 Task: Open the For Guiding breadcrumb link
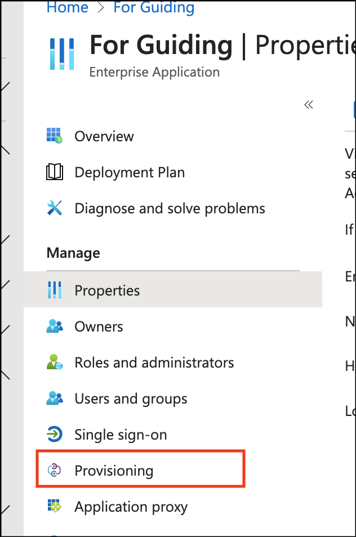tap(154, 8)
